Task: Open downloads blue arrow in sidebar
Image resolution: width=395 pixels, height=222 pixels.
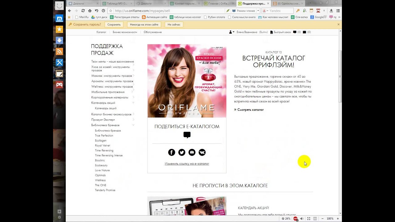Action: click(59, 40)
